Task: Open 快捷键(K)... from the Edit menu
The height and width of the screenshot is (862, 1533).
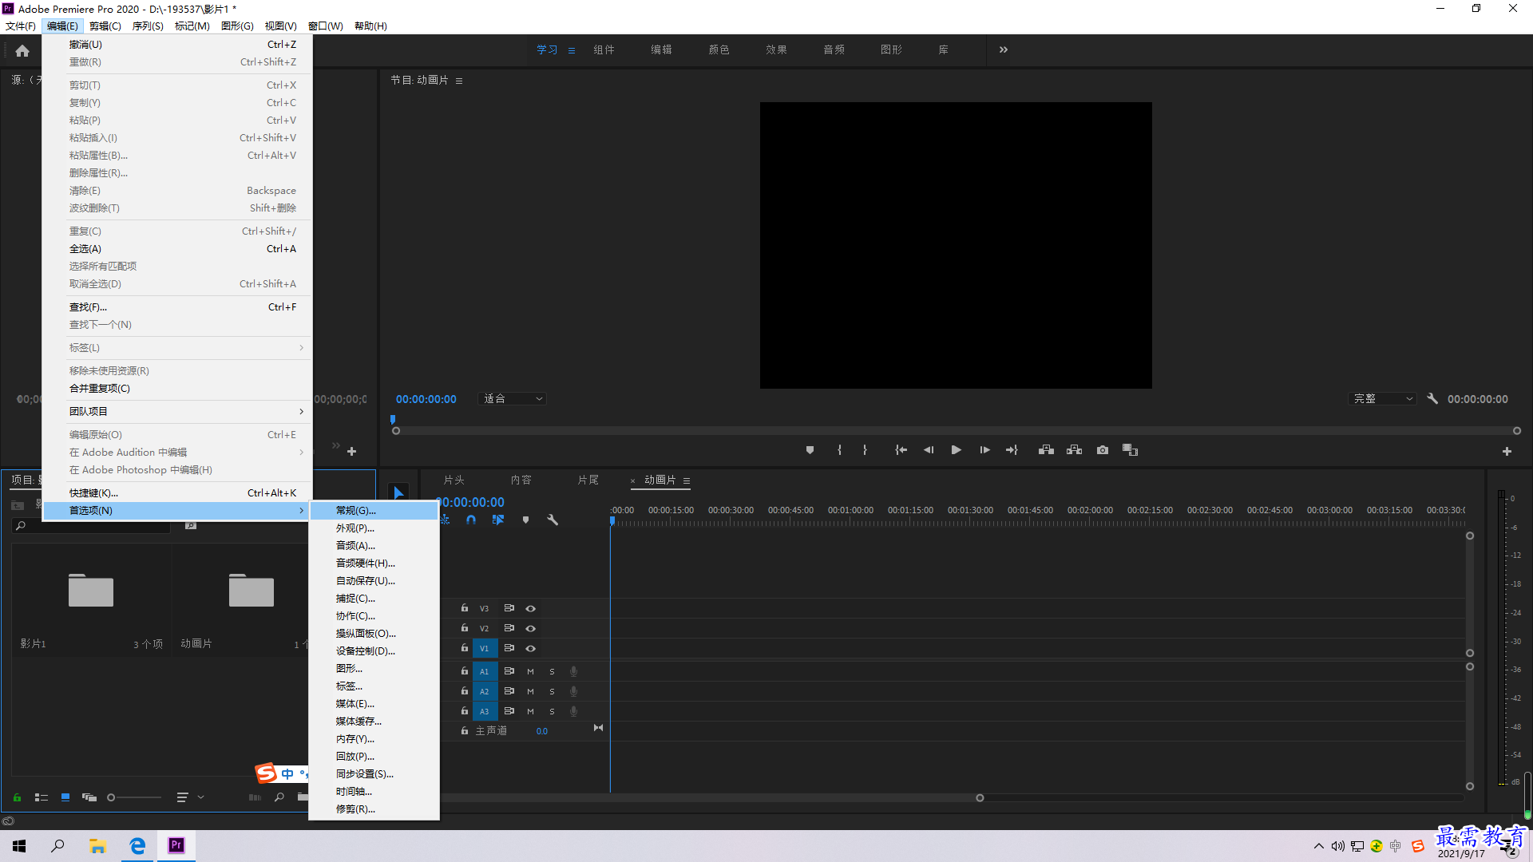Action: point(177,492)
